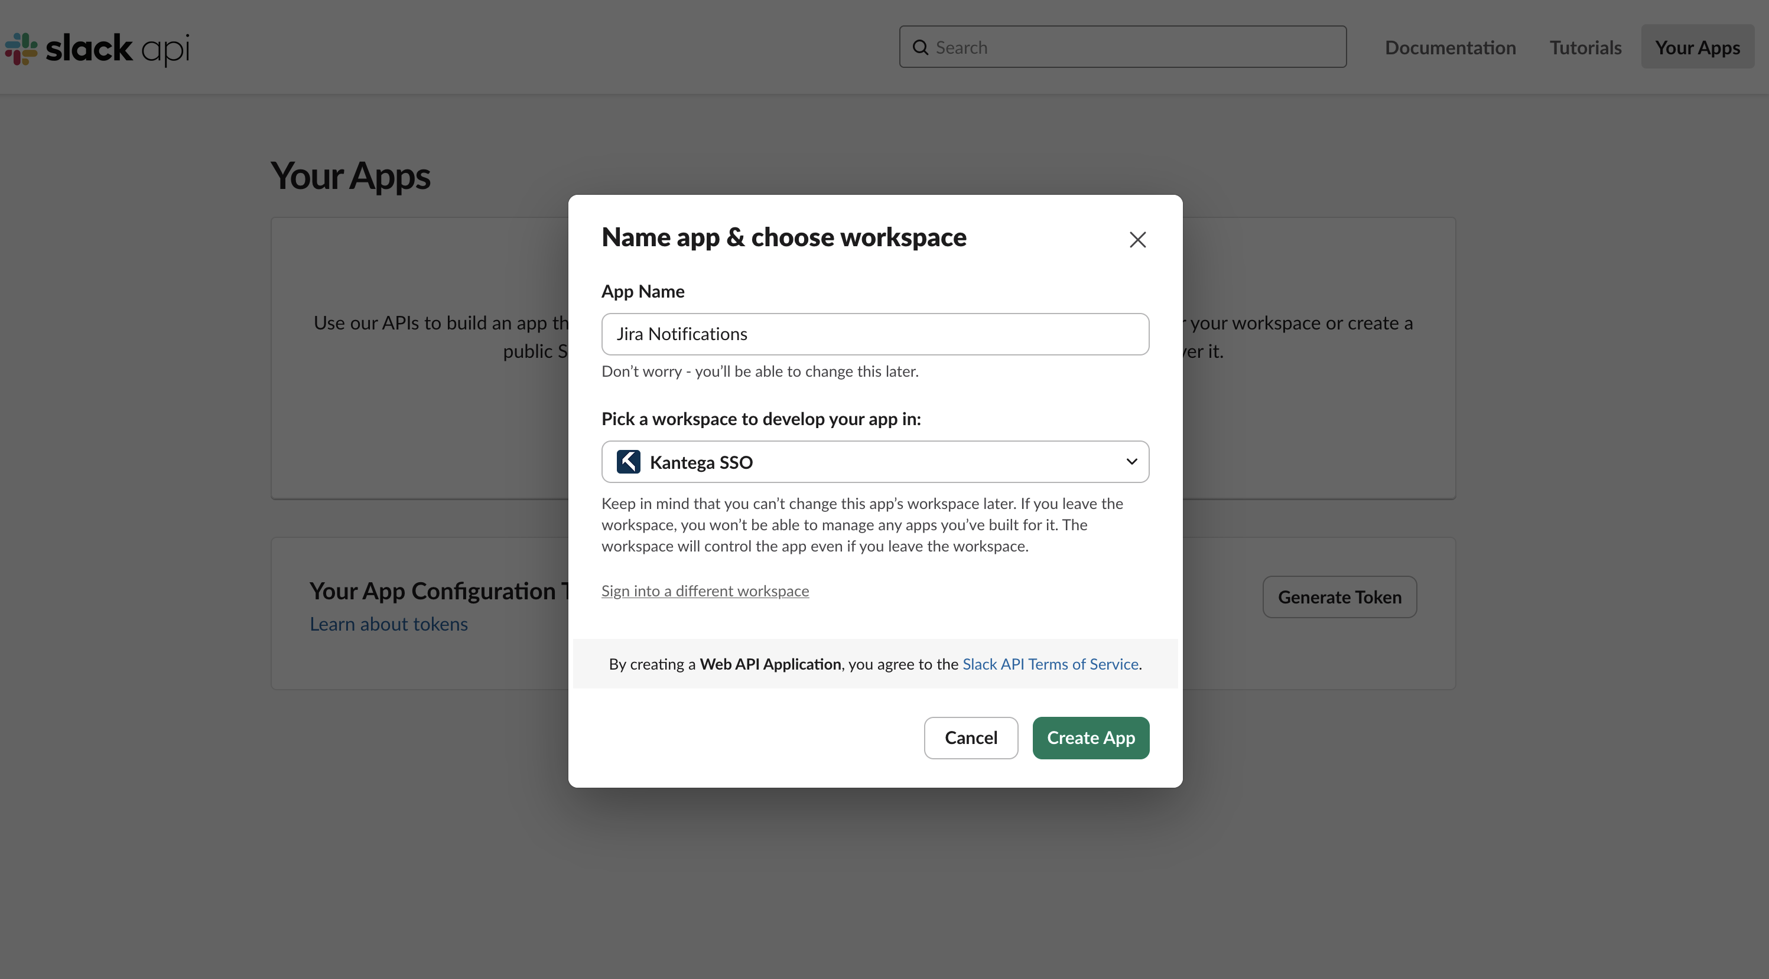The height and width of the screenshot is (979, 1769).
Task: Click the Your Apps page heading
Action: (350, 175)
